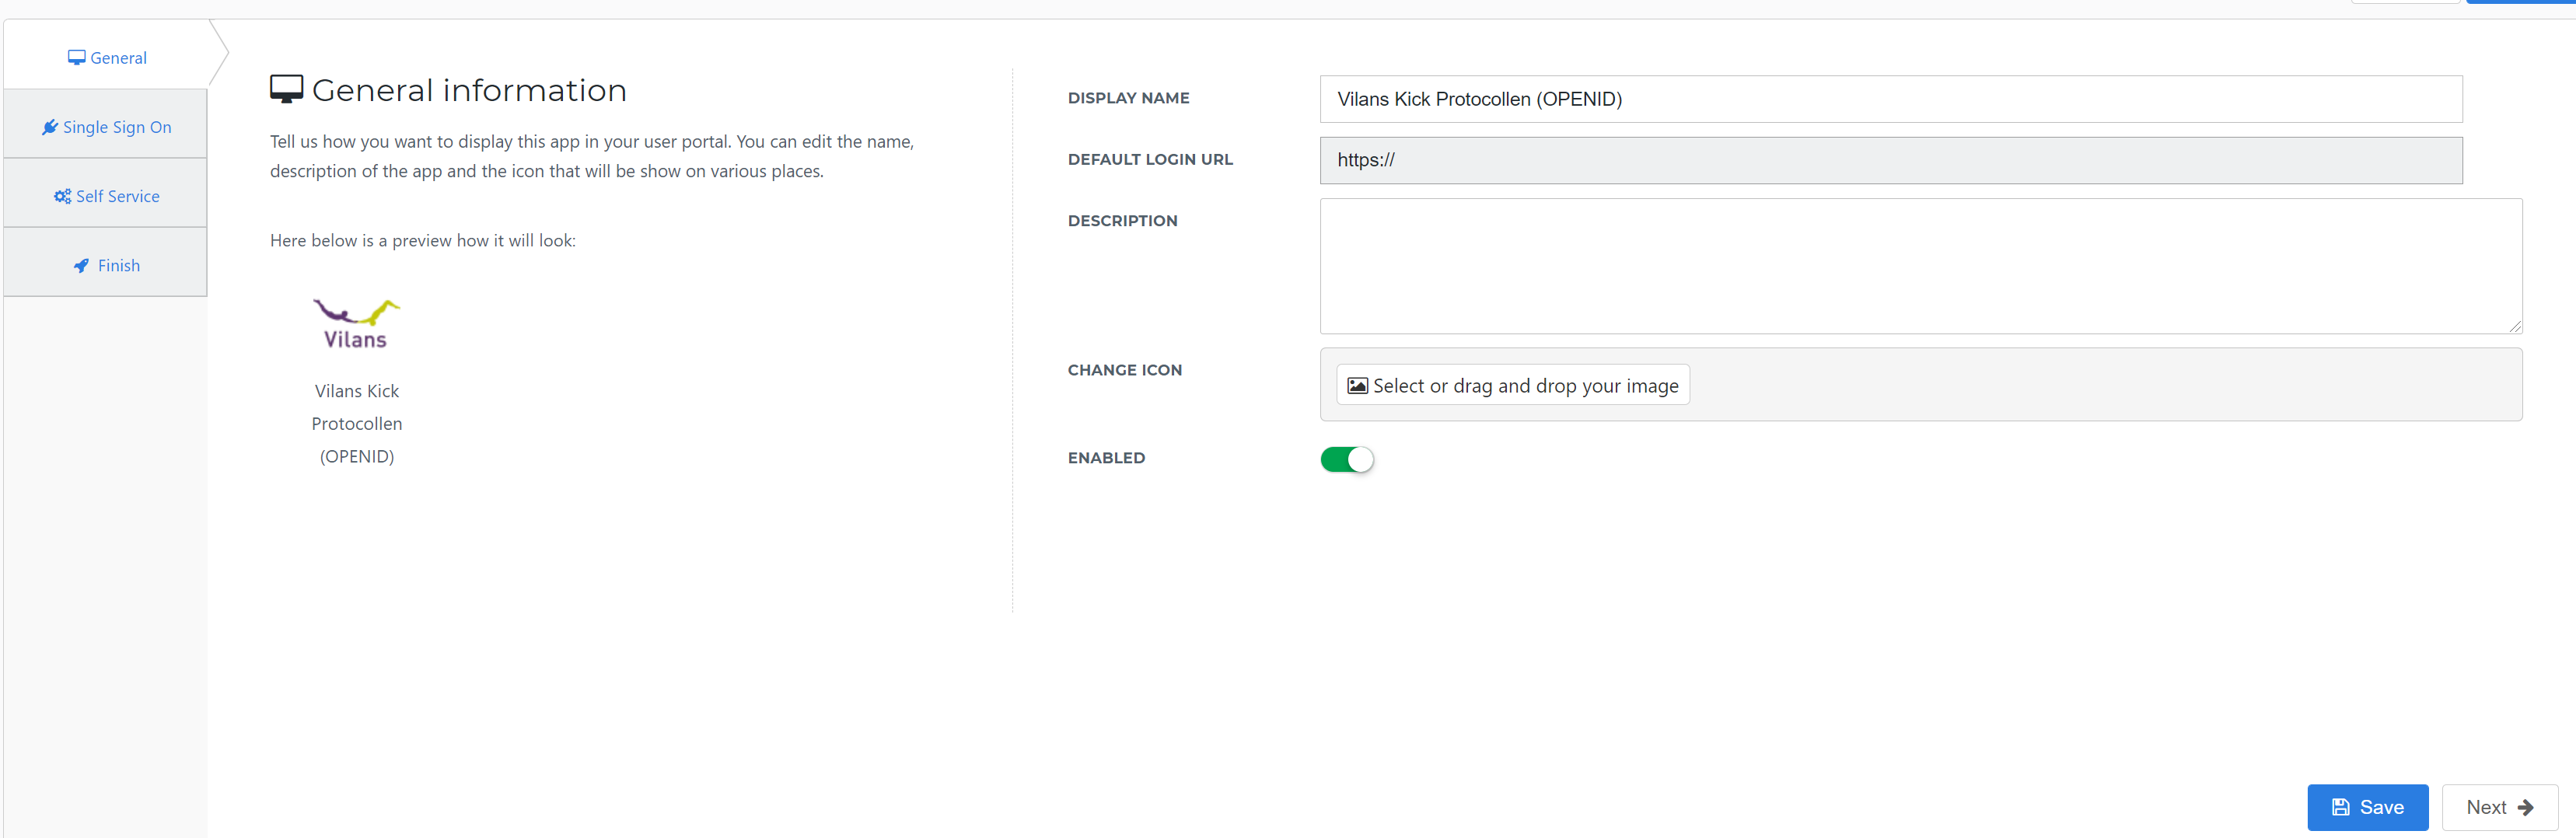The height and width of the screenshot is (838, 2576).
Task: Toggle the Enabled switch off
Action: [x=1346, y=459]
